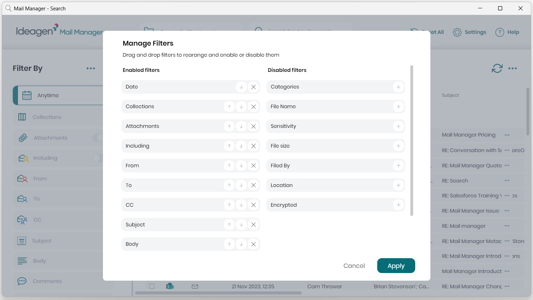This screenshot has height=300, width=533.
Task: Click Apply to save filter changes
Action: pos(396,266)
